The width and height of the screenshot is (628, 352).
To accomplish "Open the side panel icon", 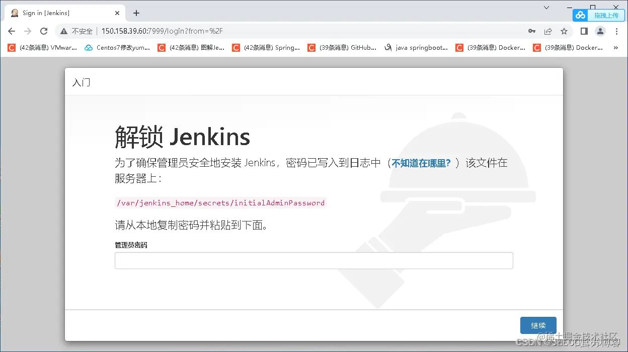I will click(x=584, y=31).
